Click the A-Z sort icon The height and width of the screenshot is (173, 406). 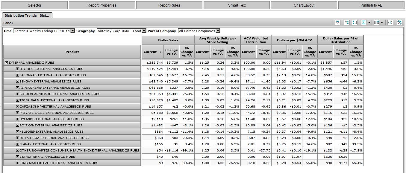pyautogui.click(x=347, y=23)
